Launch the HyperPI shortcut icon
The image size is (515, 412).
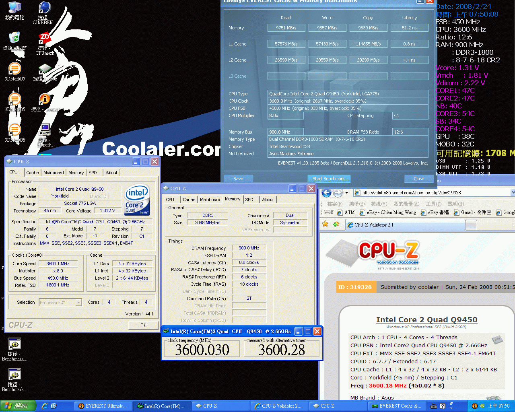[44, 135]
